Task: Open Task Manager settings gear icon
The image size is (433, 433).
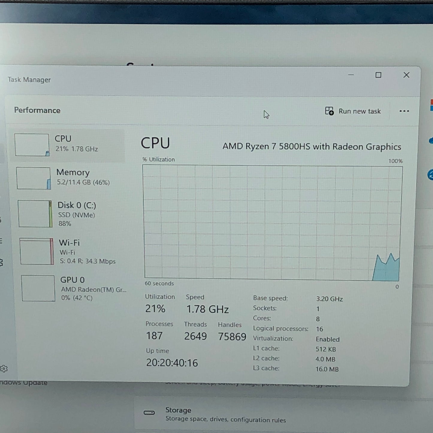Action: tap(4, 369)
